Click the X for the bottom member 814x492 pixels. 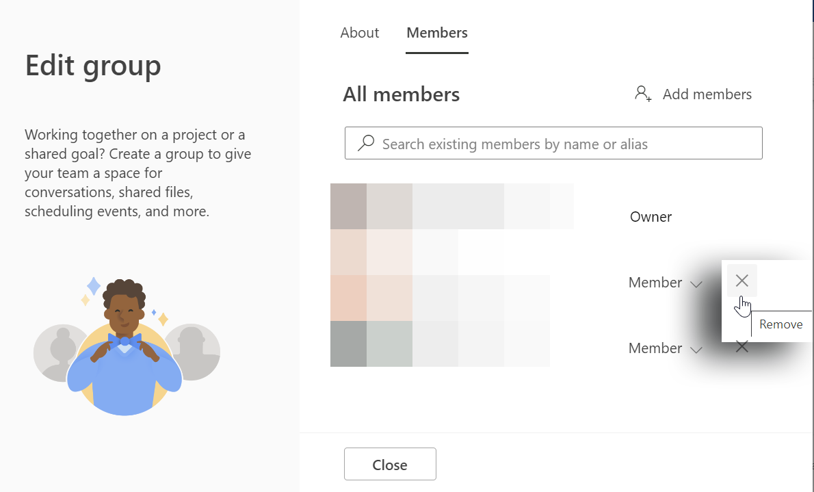pyautogui.click(x=741, y=347)
